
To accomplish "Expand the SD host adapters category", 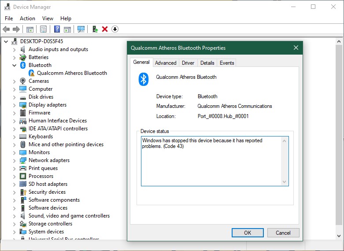I will pyautogui.click(x=15, y=185).
